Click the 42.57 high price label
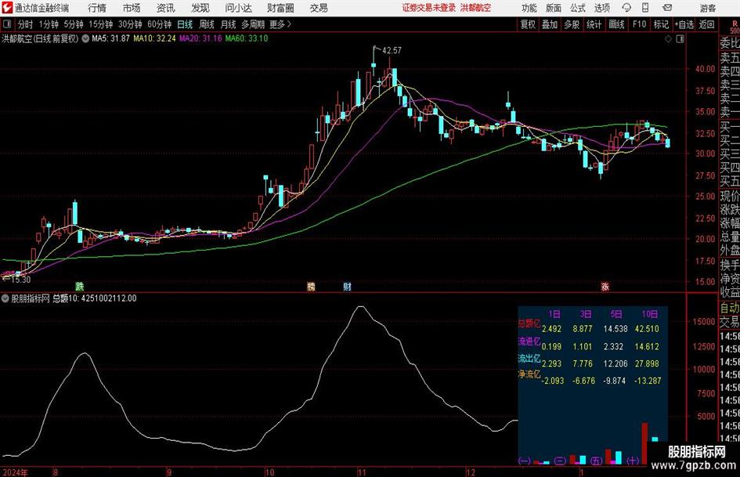 [x=392, y=50]
